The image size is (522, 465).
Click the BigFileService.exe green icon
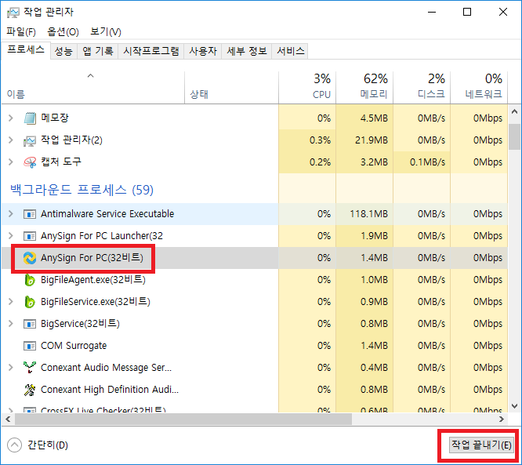coord(30,302)
